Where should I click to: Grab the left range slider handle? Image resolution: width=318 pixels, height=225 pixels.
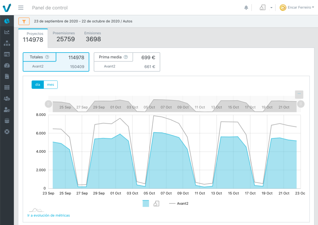(48, 104)
